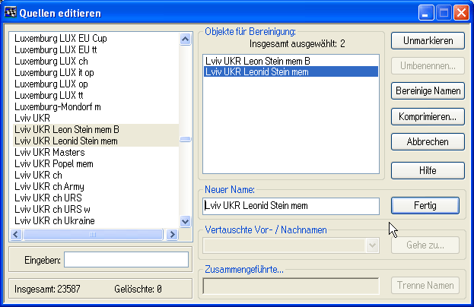The image size is (474, 307).
Task: Click the Neuer Name text field
Action: coord(291,205)
